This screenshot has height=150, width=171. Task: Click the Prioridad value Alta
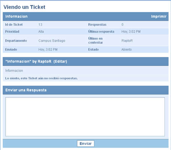coord(41,31)
